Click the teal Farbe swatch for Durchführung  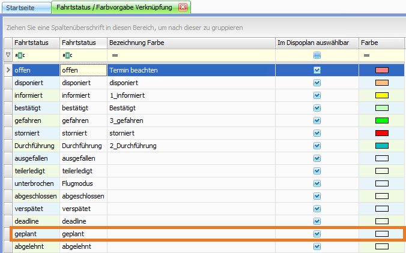[382, 146]
